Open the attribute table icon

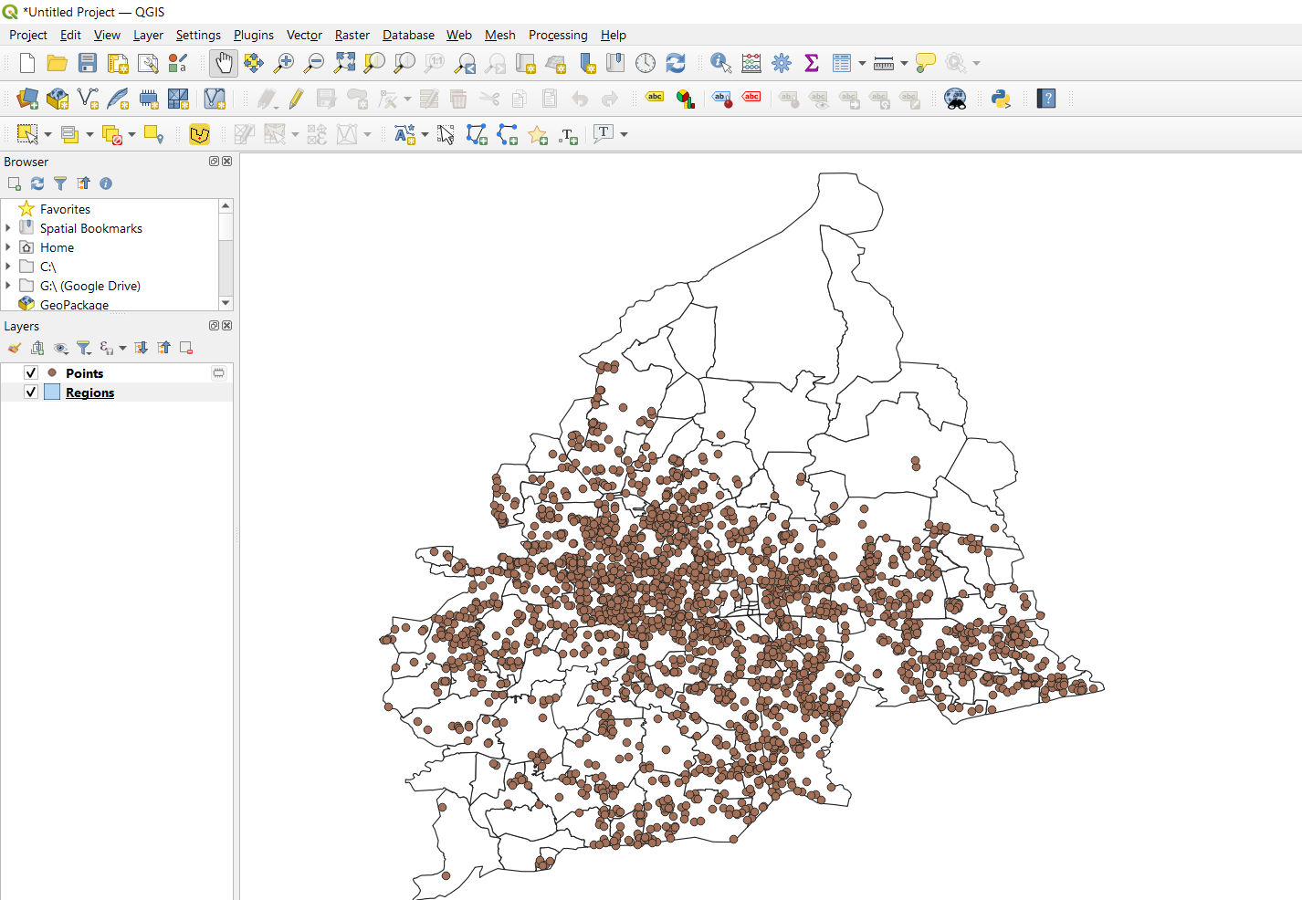tap(842, 63)
